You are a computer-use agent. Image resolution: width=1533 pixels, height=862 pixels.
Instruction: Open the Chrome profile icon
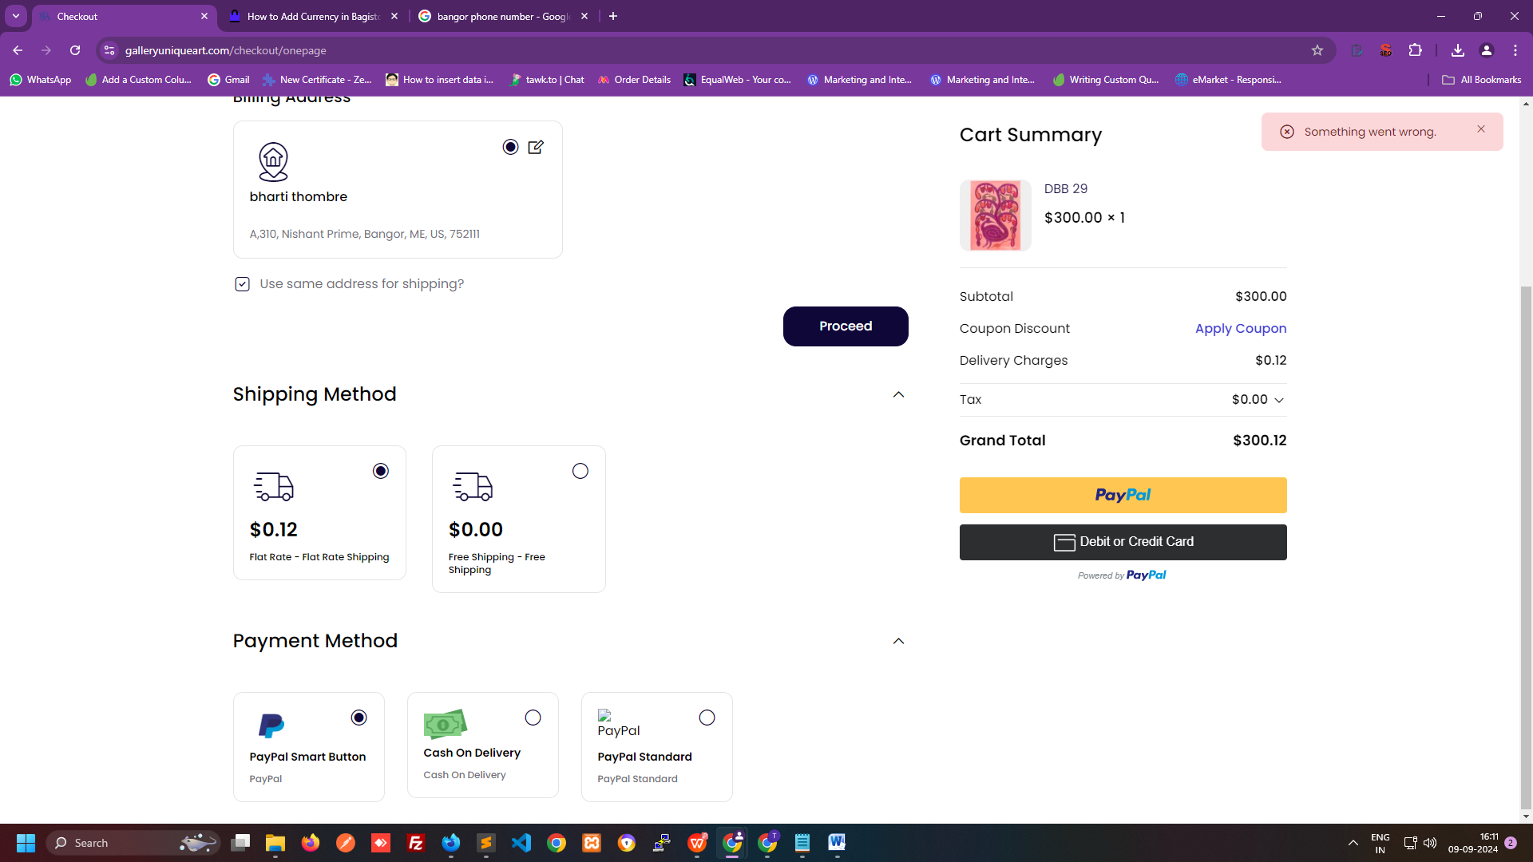[1487, 50]
